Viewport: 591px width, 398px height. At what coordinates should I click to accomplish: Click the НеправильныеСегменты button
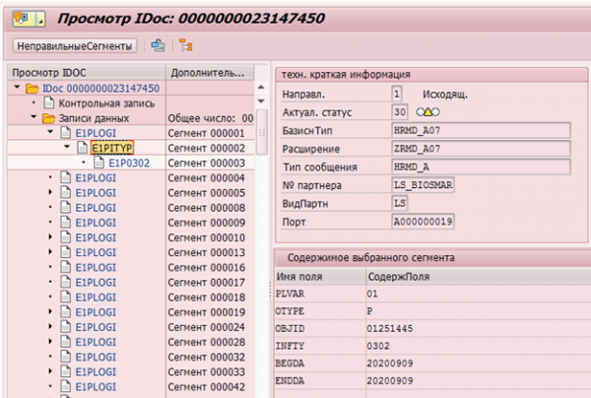pyautogui.click(x=73, y=45)
